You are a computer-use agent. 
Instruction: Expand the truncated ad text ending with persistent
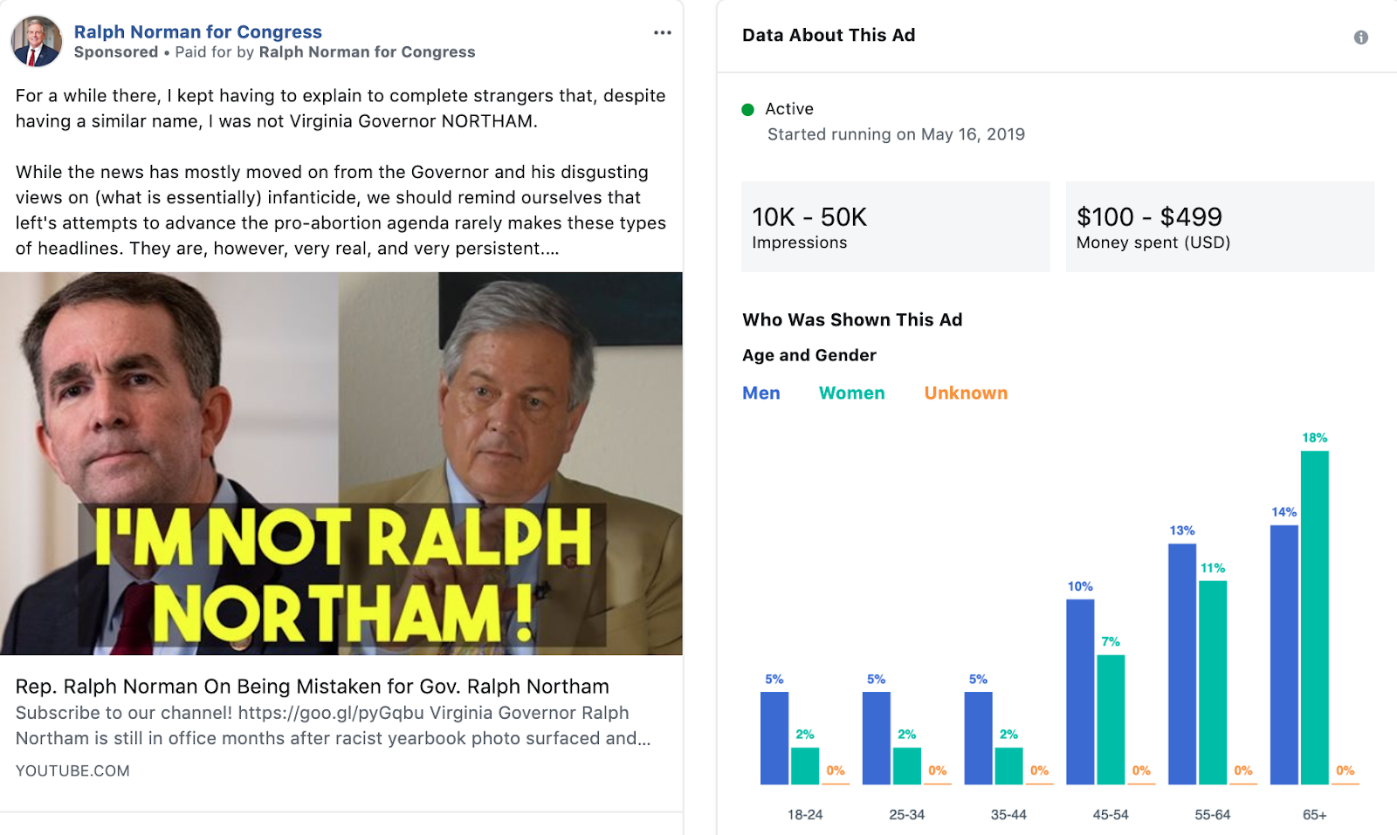(x=550, y=249)
